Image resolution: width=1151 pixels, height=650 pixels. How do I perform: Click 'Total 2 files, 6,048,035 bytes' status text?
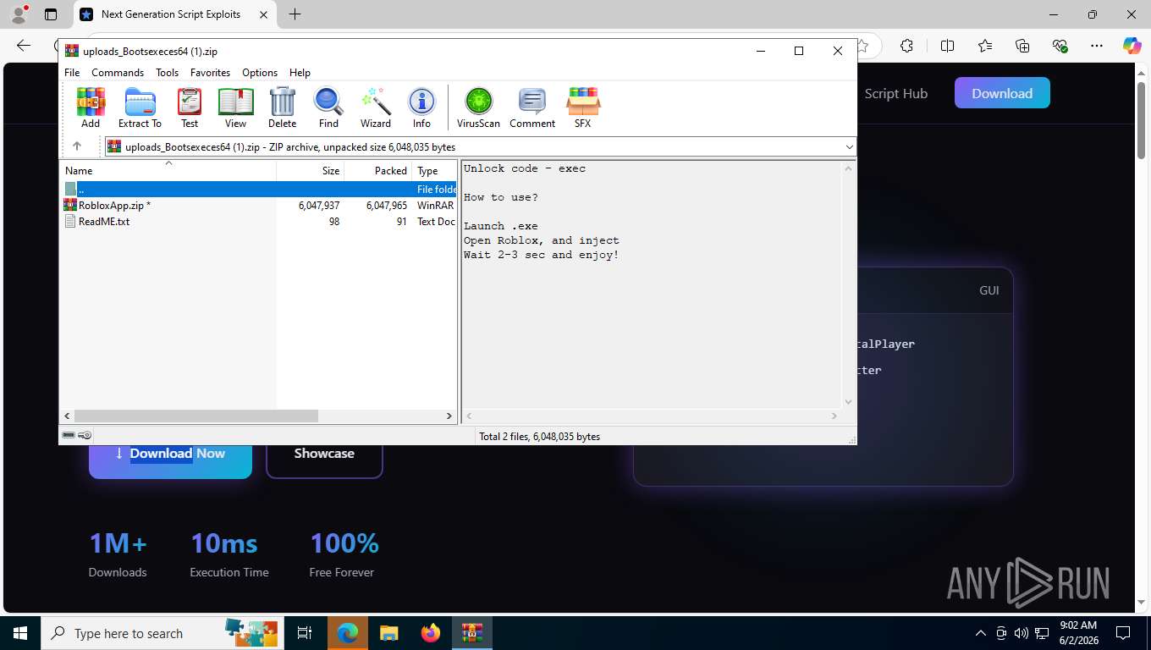click(539, 437)
